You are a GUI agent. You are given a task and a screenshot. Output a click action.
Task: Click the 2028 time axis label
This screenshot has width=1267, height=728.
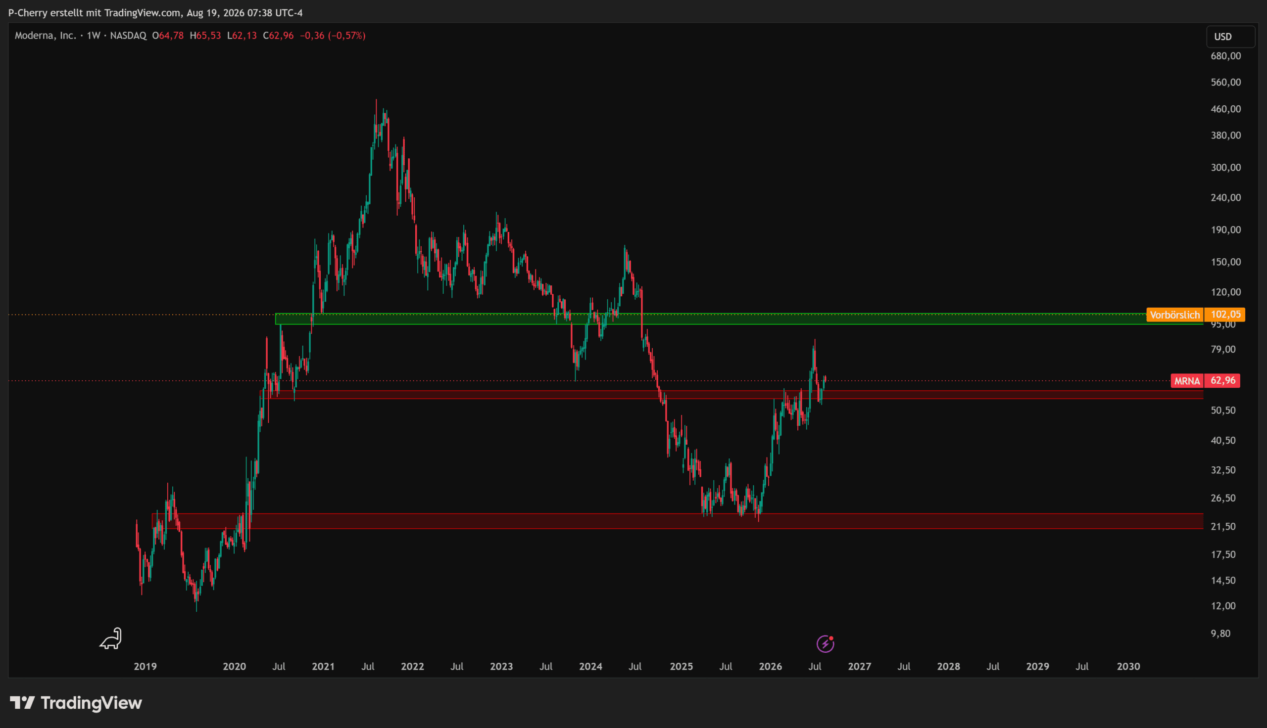click(x=948, y=667)
